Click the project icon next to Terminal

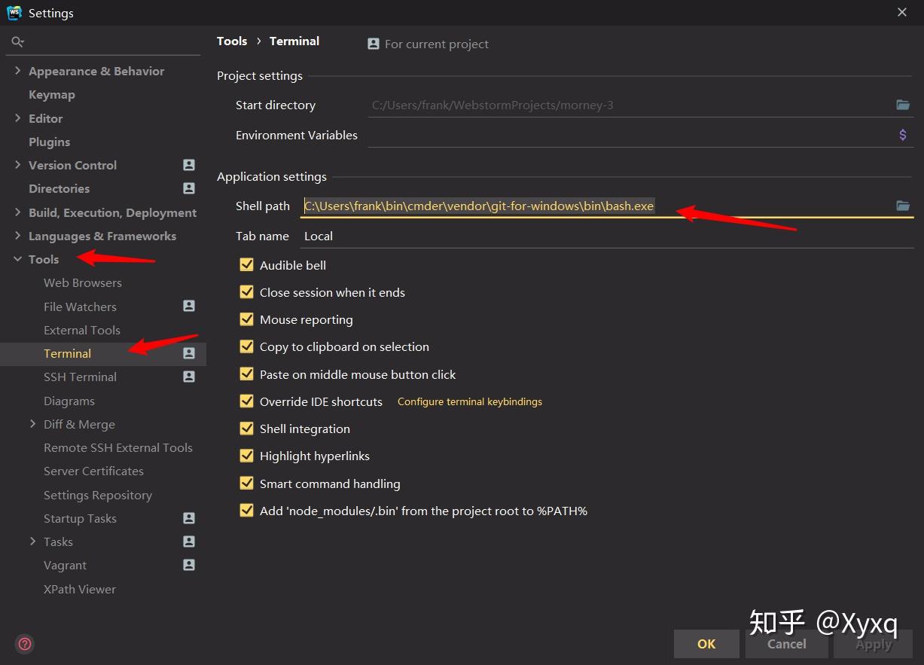tap(188, 353)
